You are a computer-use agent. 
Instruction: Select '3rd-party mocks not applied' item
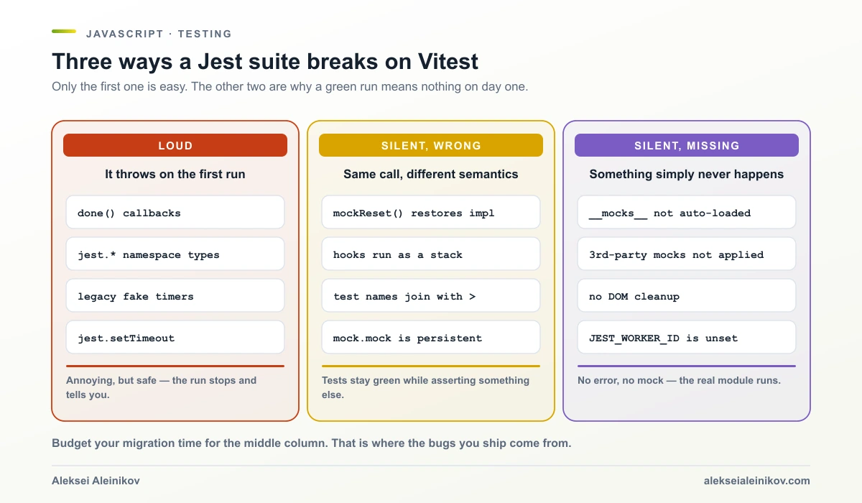[x=687, y=254]
